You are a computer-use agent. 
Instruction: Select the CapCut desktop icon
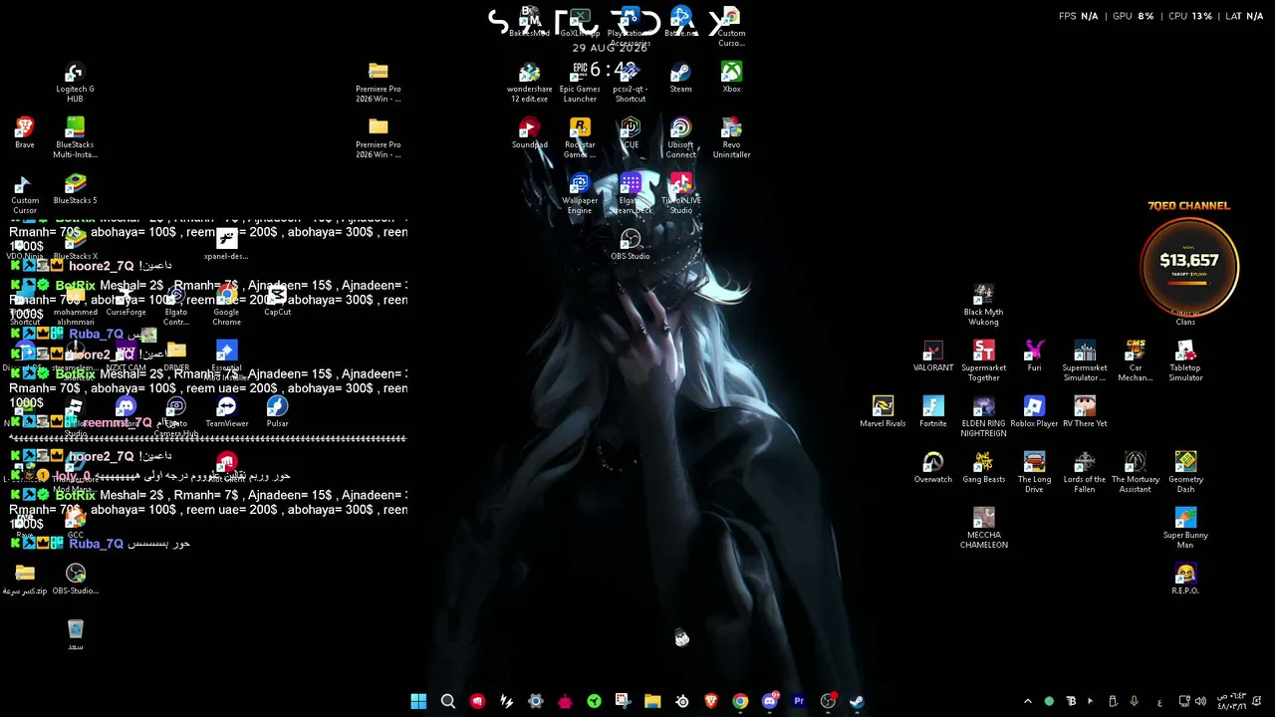coord(277,301)
